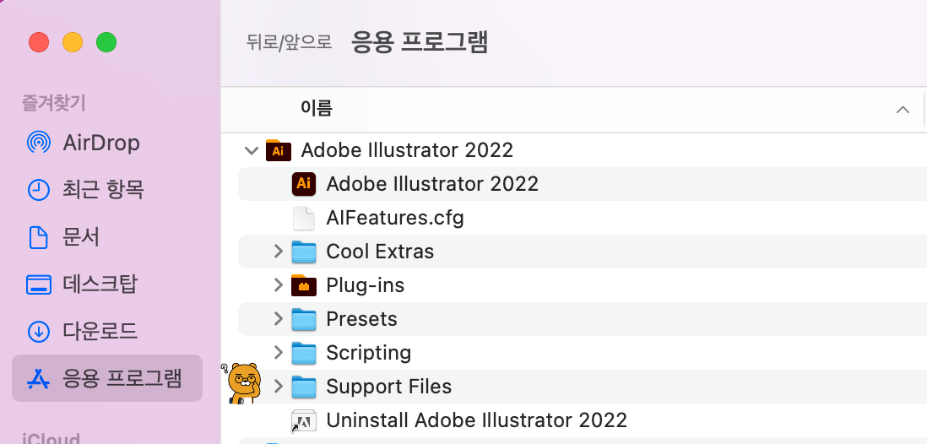Viewport: 927px width, 444px height.
Task: Click the AirDrop label in sidebar
Action: [101, 143]
